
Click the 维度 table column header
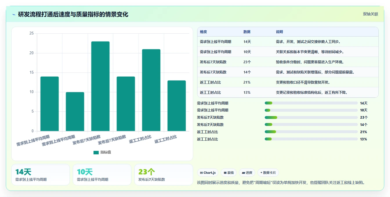(x=203, y=32)
